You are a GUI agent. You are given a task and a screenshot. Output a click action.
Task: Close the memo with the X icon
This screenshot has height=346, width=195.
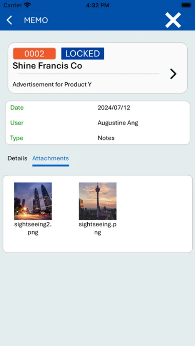point(173,20)
